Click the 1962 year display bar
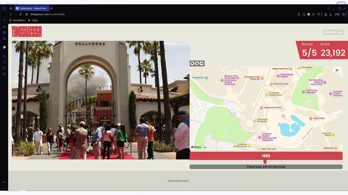The height and width of the screenshot is (195, 348). pos(266,156)
